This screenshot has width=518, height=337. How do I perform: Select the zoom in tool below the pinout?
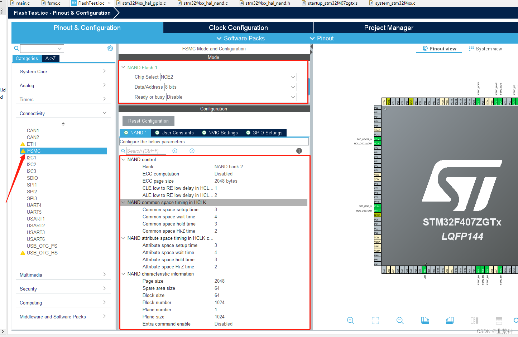tap(351, 321)
